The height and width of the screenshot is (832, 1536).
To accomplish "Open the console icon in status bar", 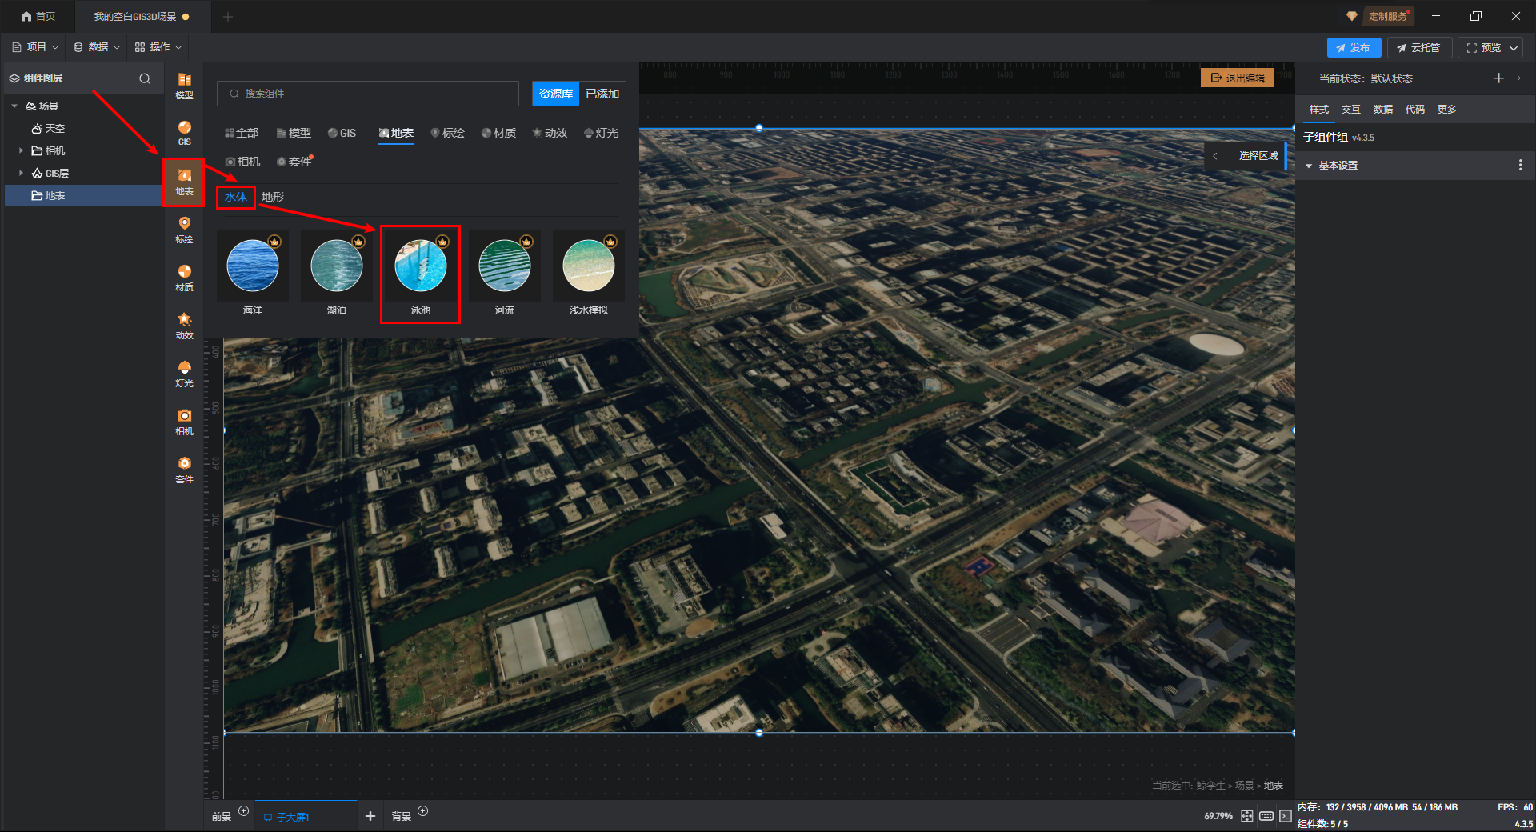I will coord(1285,816).
